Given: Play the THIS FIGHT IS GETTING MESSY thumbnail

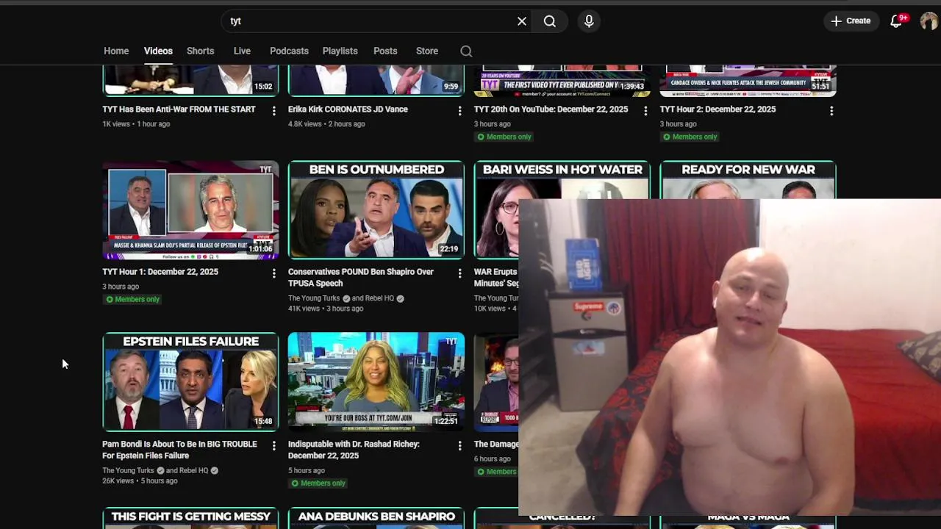Looking at the screenshot, I should tap(190, 518).
